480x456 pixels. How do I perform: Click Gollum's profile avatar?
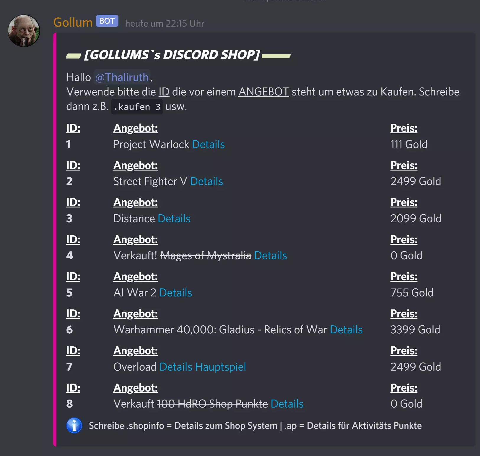(24, 31)
